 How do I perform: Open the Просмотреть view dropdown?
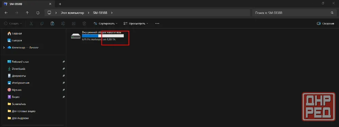pos(136,24)
